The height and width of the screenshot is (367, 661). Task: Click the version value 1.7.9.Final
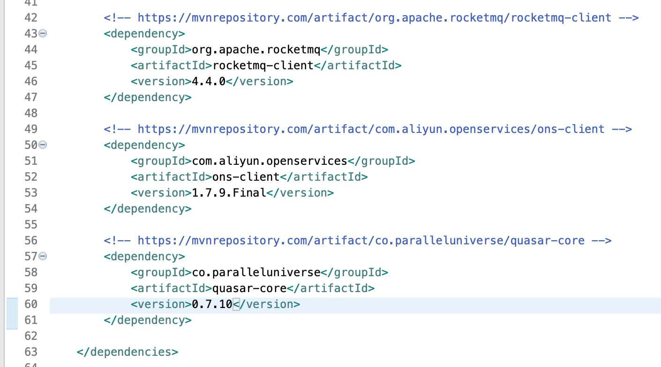(x=229, y=193)
